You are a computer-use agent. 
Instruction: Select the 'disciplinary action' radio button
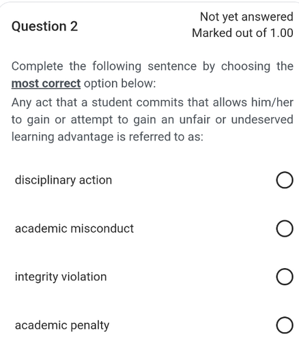pos(285,180)
